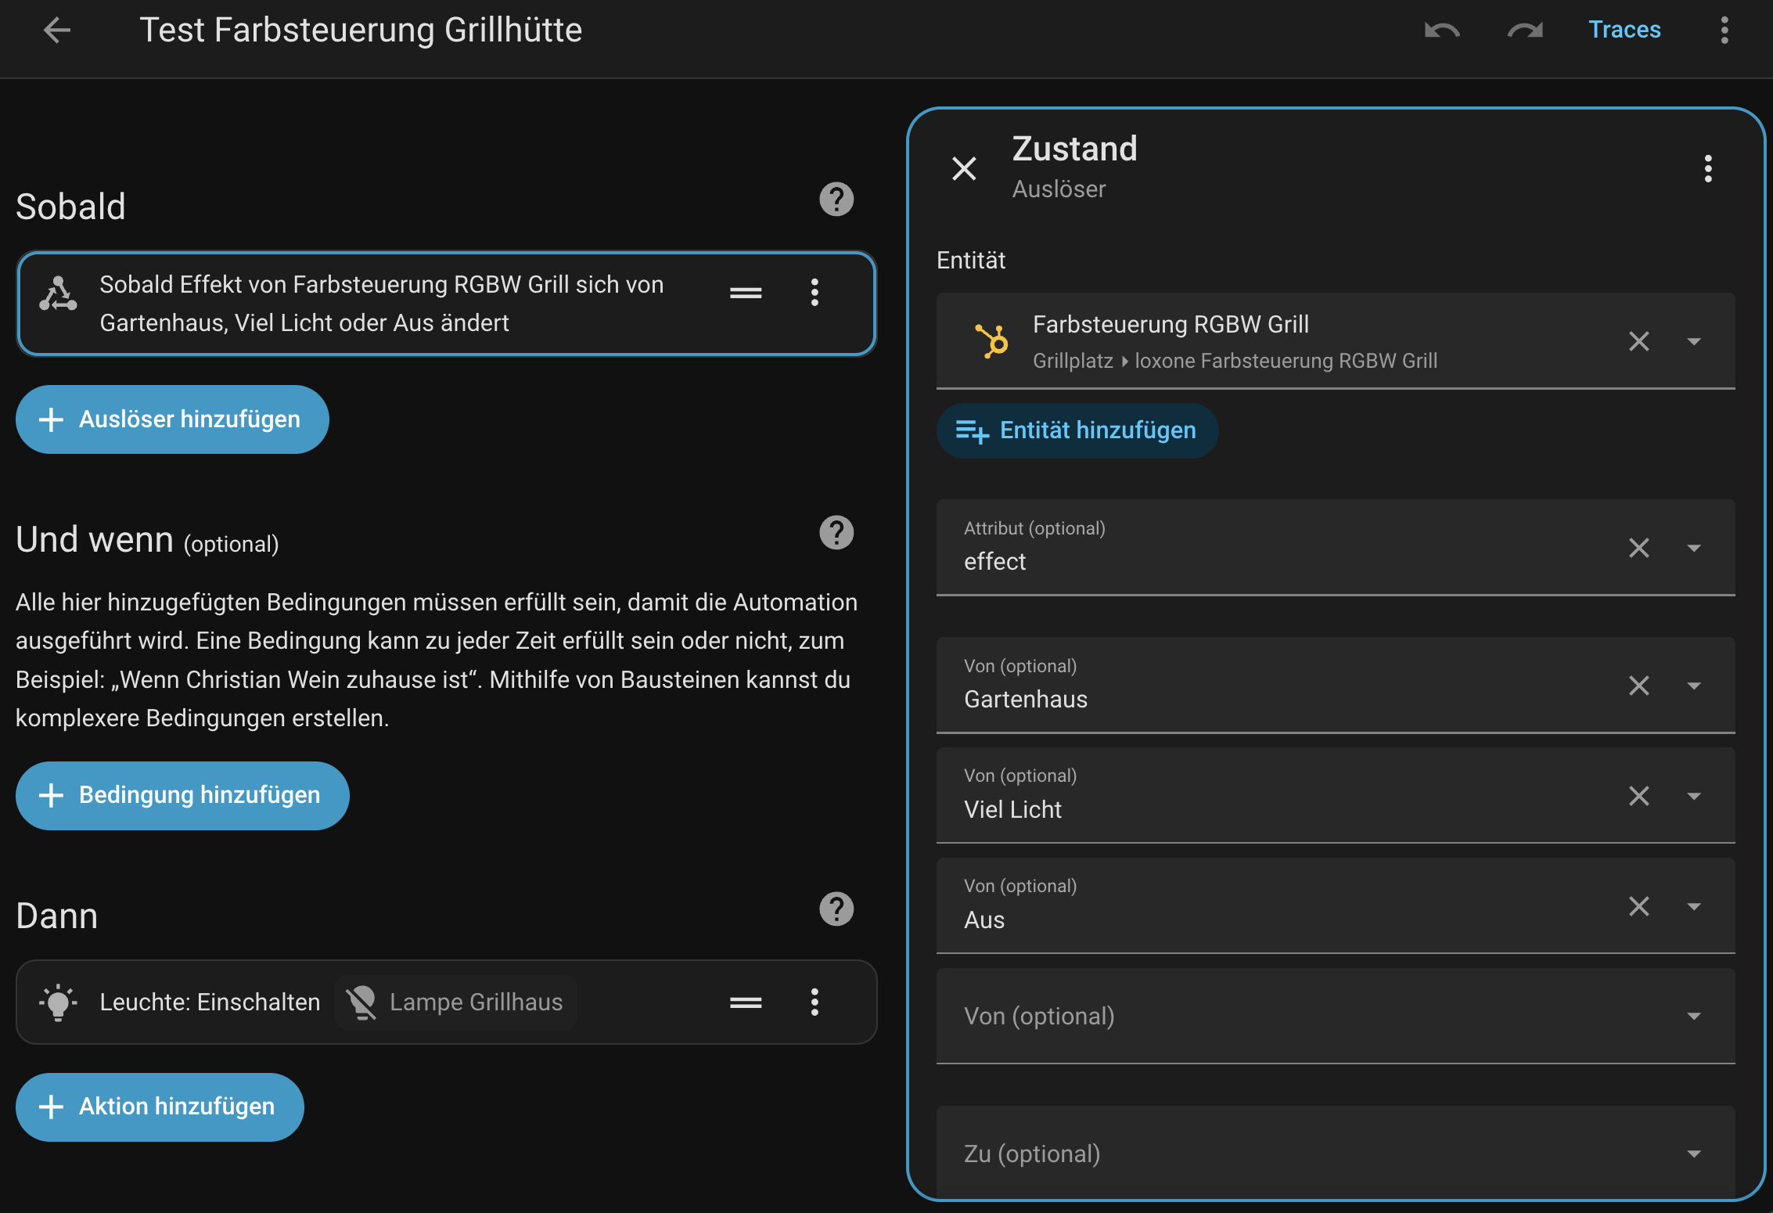Click Aktion hinzufügen button
Viewport: 1773px width, 1213px height.
pos(160,1107)
